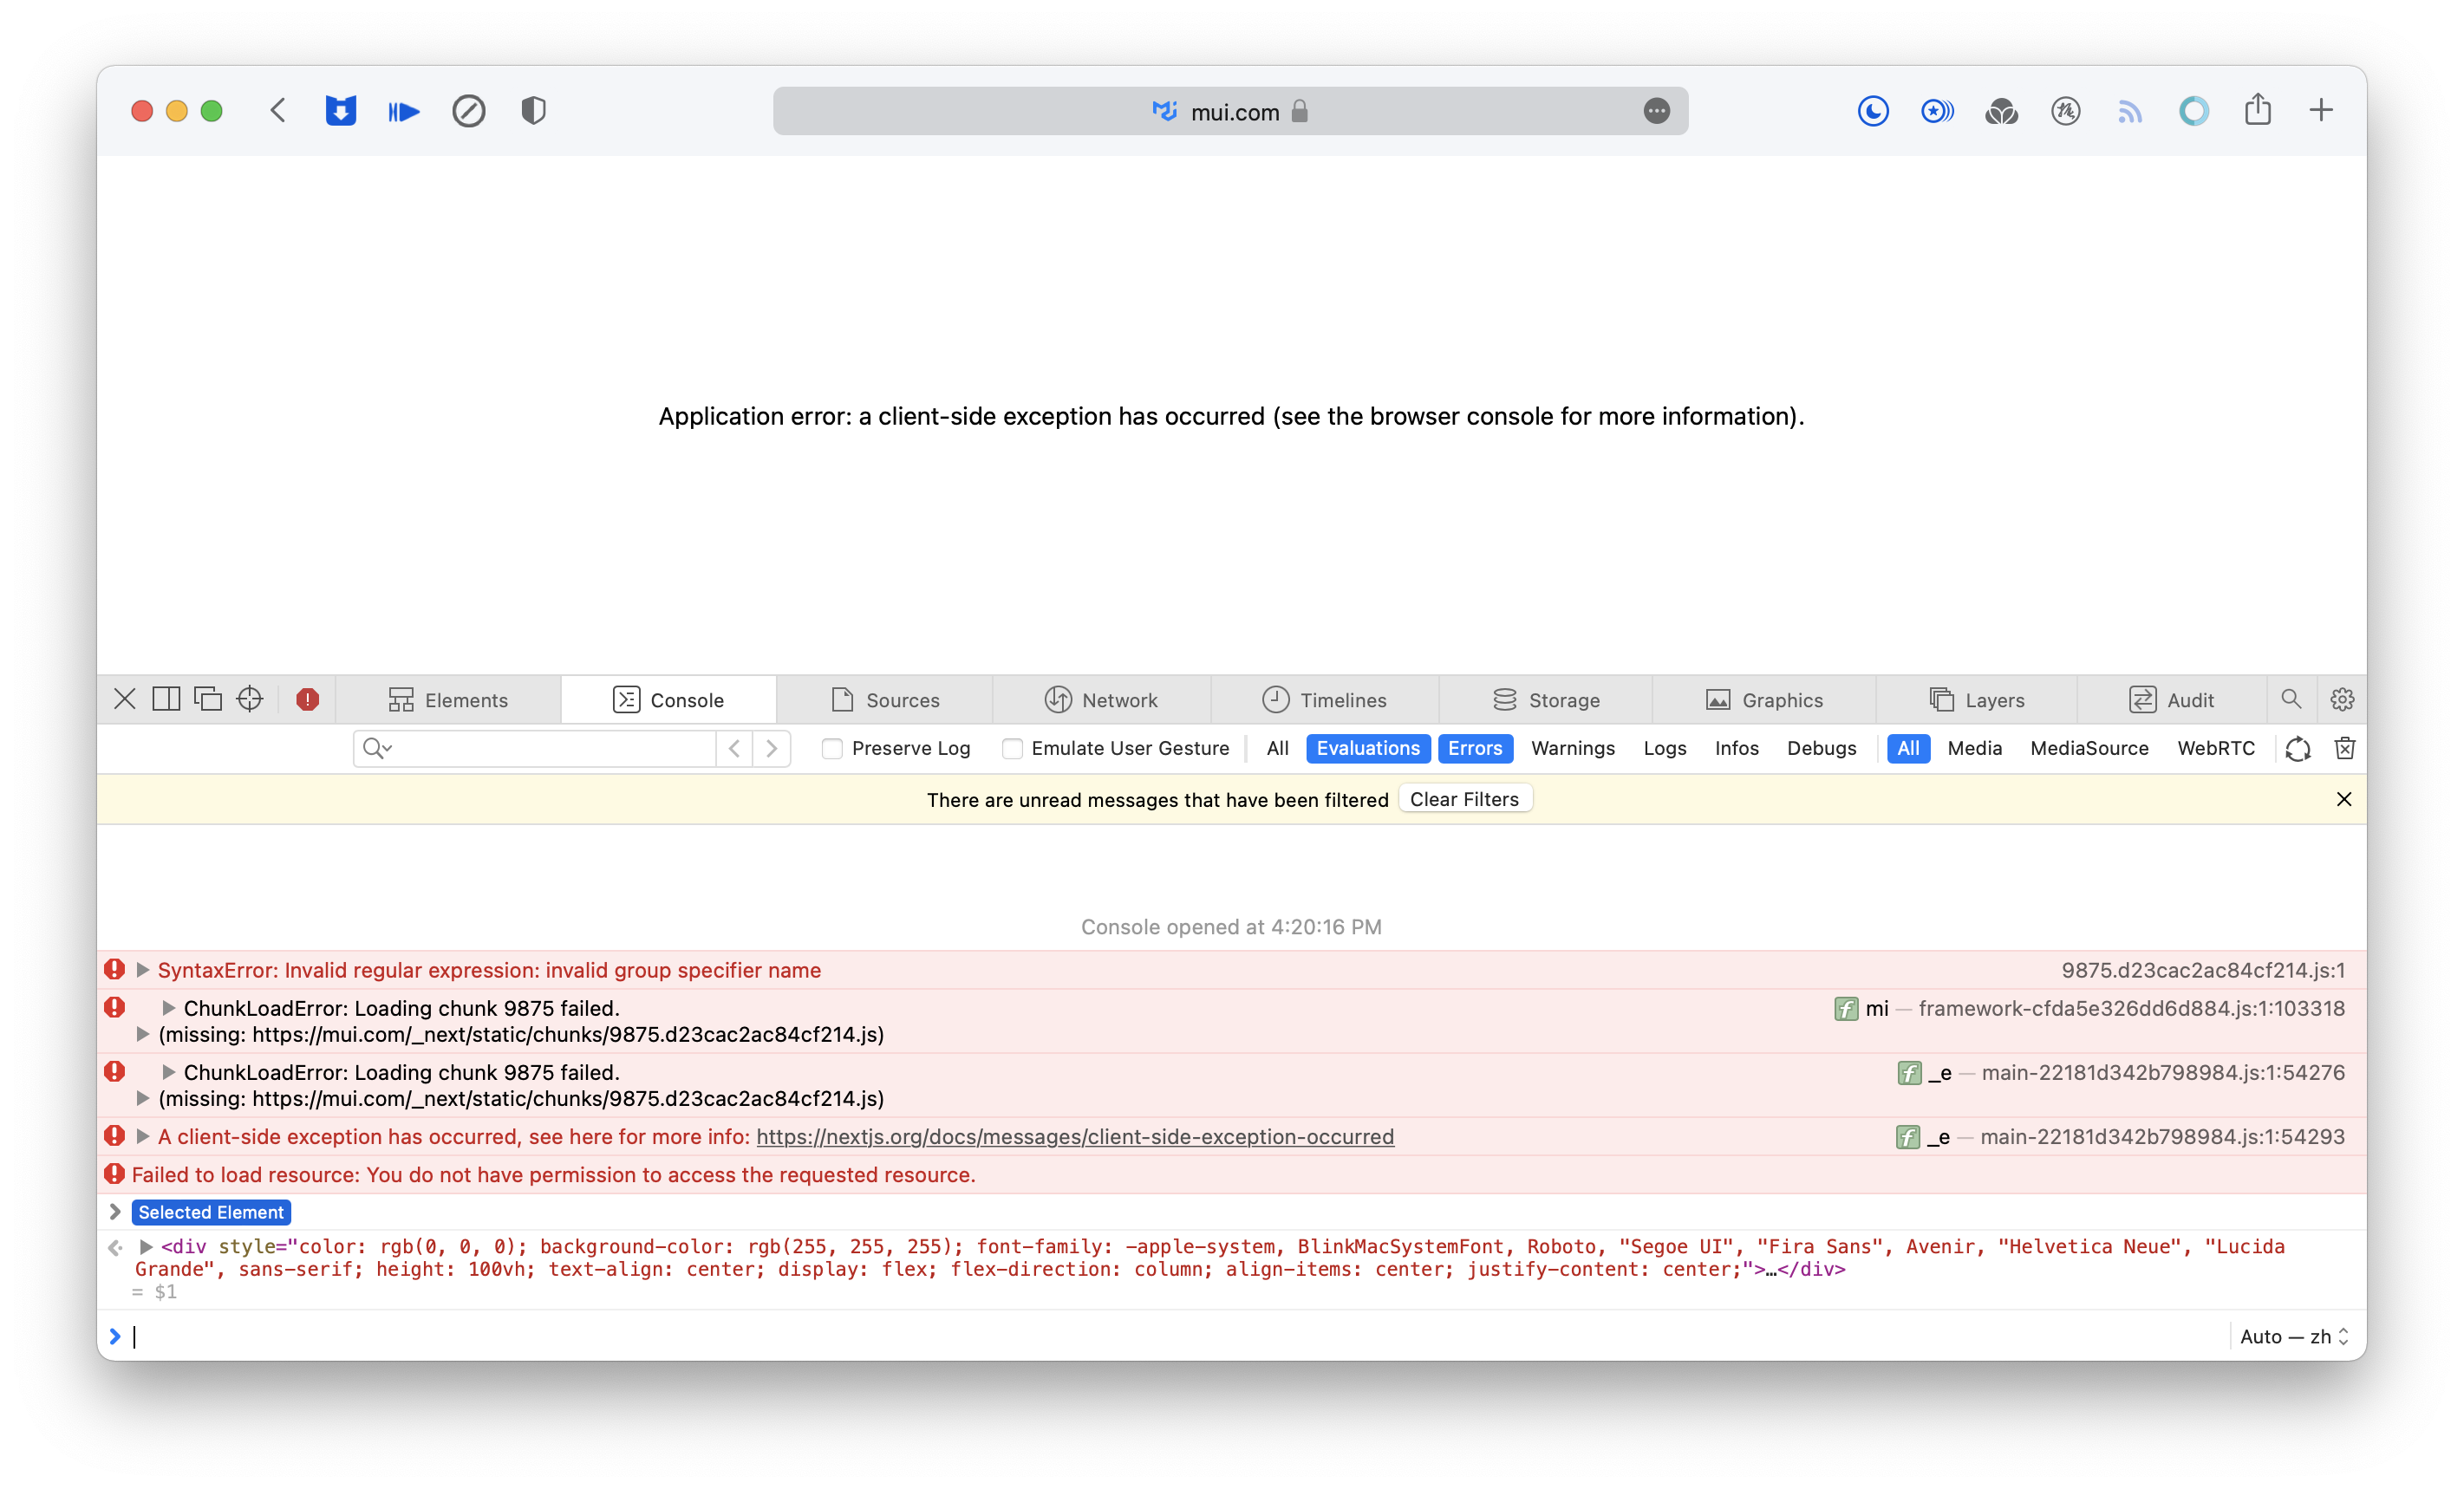Toggle the Evaluations filter

(x=1368, y=748)
